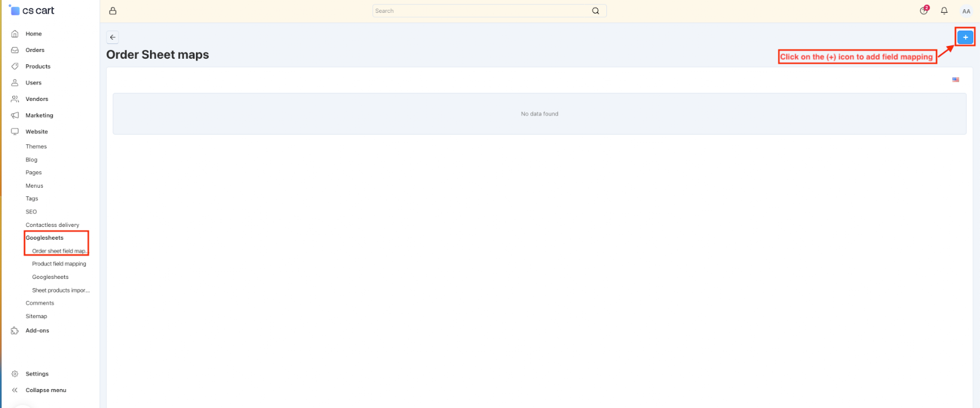Click the Collapse menu chevrons icon

[15, 390]
